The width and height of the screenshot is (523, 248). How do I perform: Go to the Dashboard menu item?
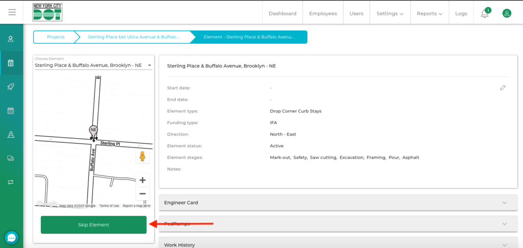pyautogui.click(x=282, y=14)
